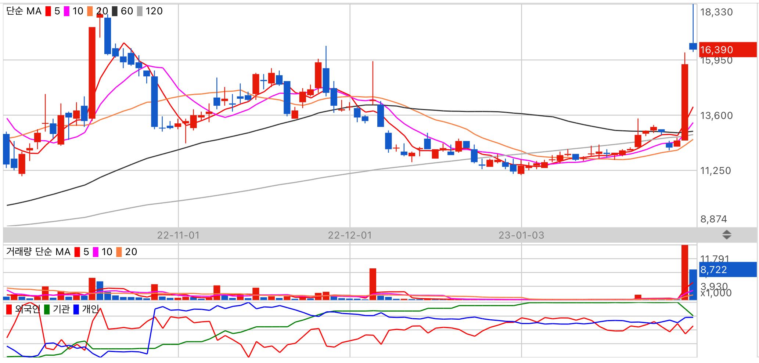Click the 단순 MA legend label
The image size is (759, 363).
tap(24, 11)
